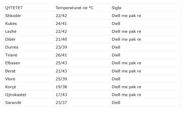This screenshot has height=123, width=185.
Task: Select the Kukës city cell
Action: pos(12,24)
